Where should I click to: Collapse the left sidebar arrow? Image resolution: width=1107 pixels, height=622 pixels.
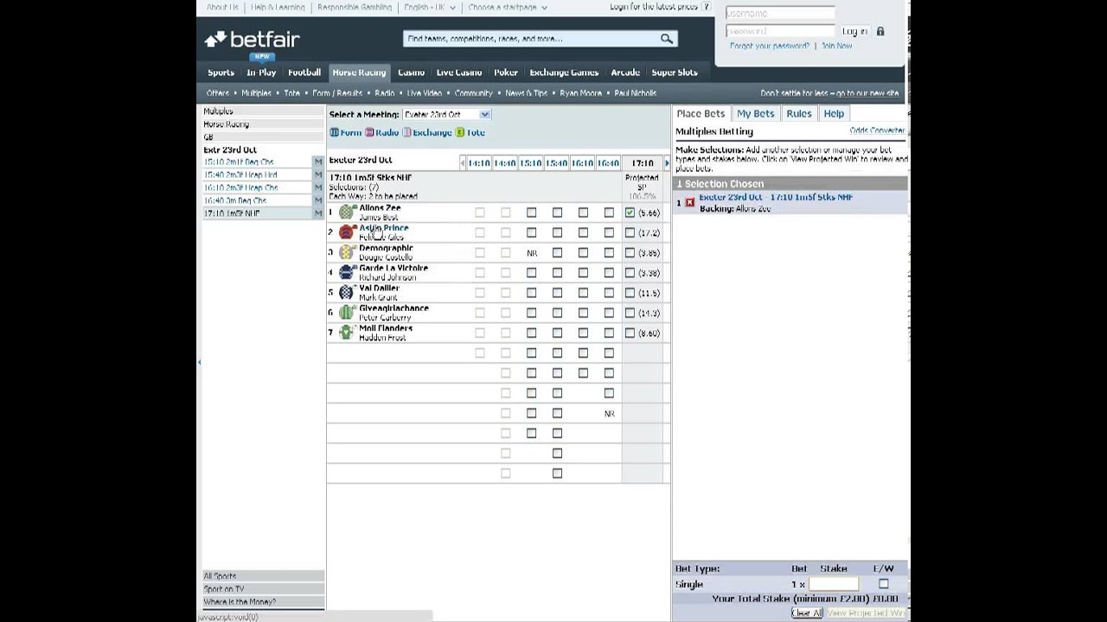click(200, 362)
